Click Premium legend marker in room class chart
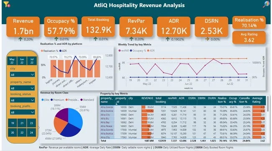Screen dimensions: 272x151 [52, 100]
